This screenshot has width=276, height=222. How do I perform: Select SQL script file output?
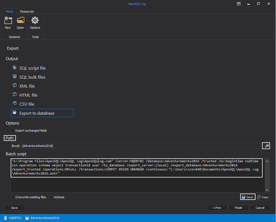(x=32, y=68)
